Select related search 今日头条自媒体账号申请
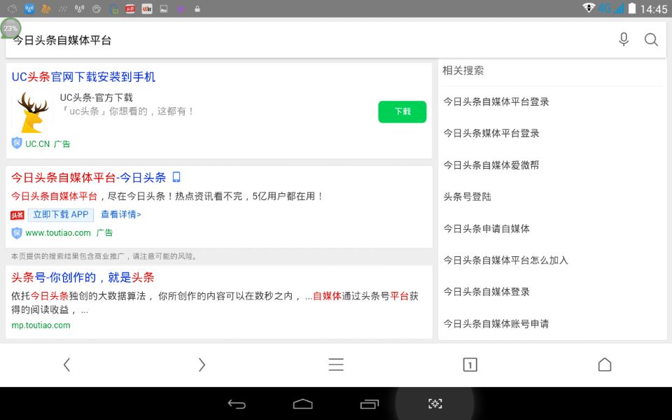This screenshot has width=672, height=420. 496,323
